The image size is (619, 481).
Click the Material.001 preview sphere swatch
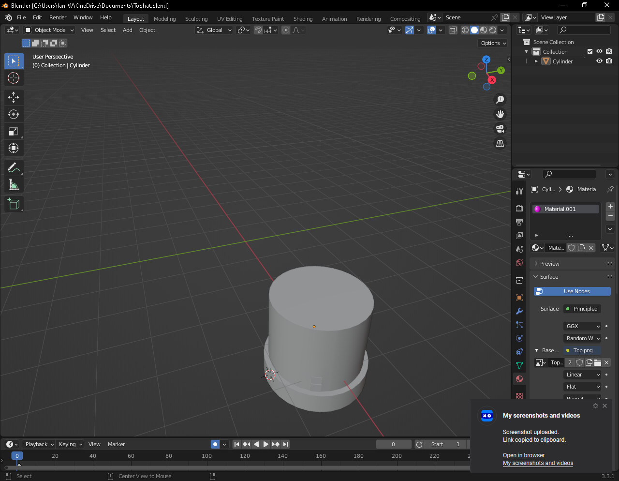pyautogui.click(x=538, y=209)
